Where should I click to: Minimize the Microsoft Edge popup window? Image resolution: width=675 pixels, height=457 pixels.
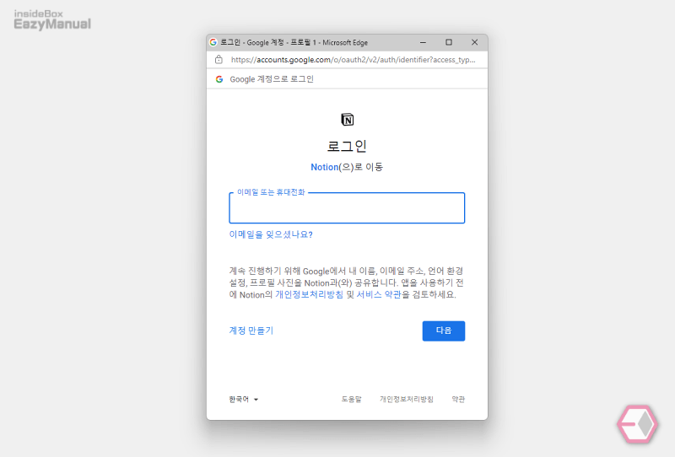click(x=423, y=42)
